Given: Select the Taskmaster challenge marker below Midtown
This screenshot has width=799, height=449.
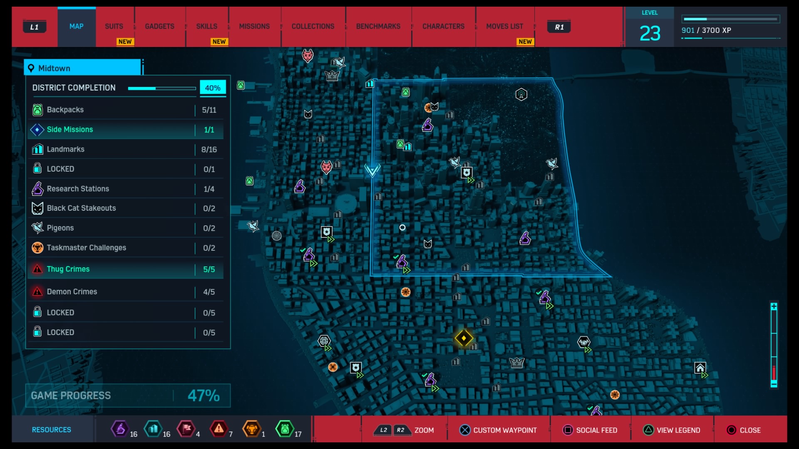Looking at the screenshot, I should tap(406, 292).
